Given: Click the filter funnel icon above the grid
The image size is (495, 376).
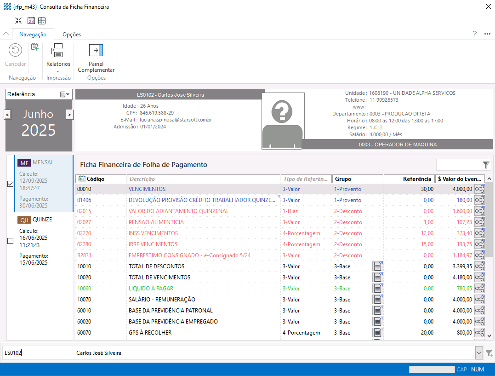Looking at the screenshot, I should click(486, 165).
